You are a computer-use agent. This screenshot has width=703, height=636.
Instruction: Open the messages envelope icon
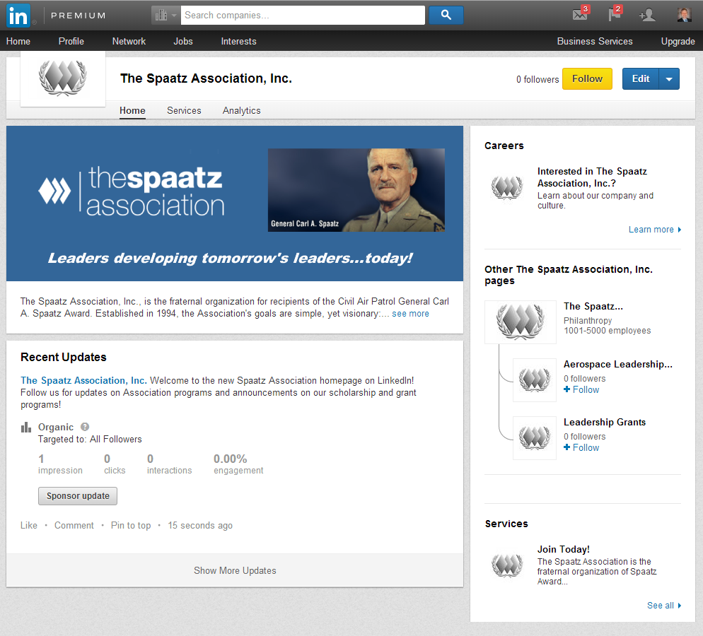(x=581, y=14)
